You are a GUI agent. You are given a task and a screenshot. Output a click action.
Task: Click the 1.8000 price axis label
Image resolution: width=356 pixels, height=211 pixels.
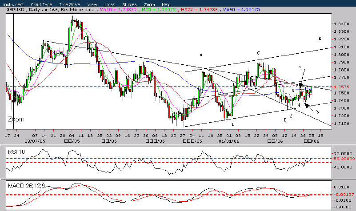341,55
